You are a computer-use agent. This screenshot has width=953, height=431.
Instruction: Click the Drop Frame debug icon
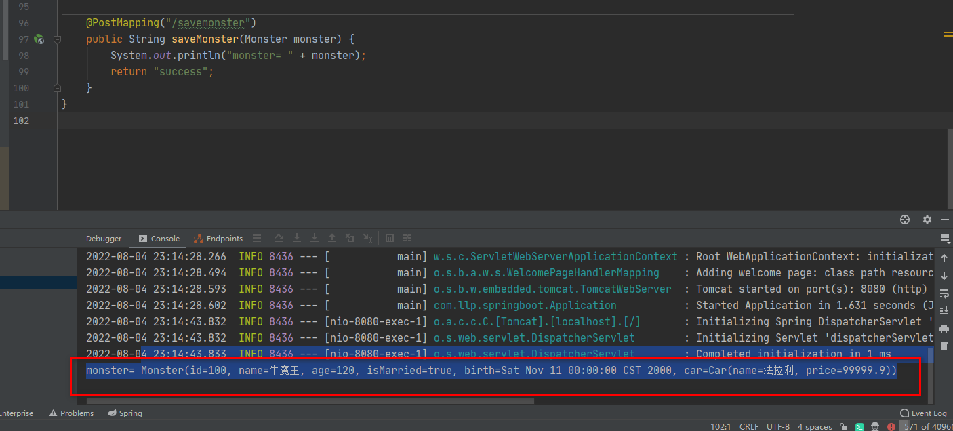(x=350, y=238)
